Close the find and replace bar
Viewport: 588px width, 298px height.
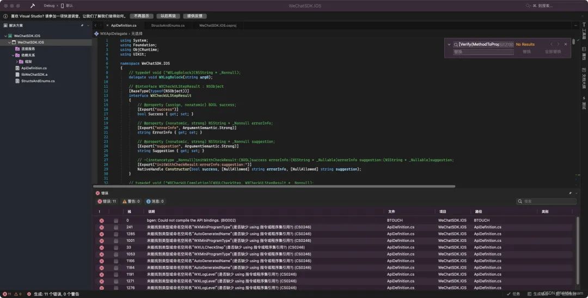(x=566, y=44)
